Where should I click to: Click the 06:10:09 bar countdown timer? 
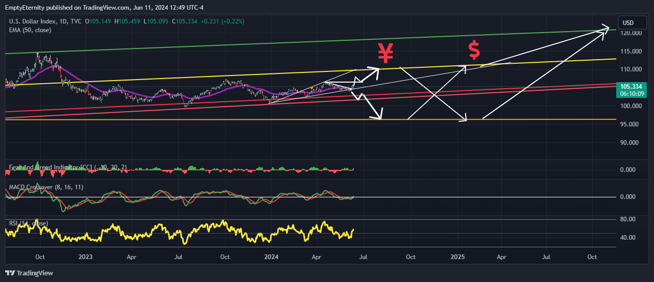tap(632, 94)
